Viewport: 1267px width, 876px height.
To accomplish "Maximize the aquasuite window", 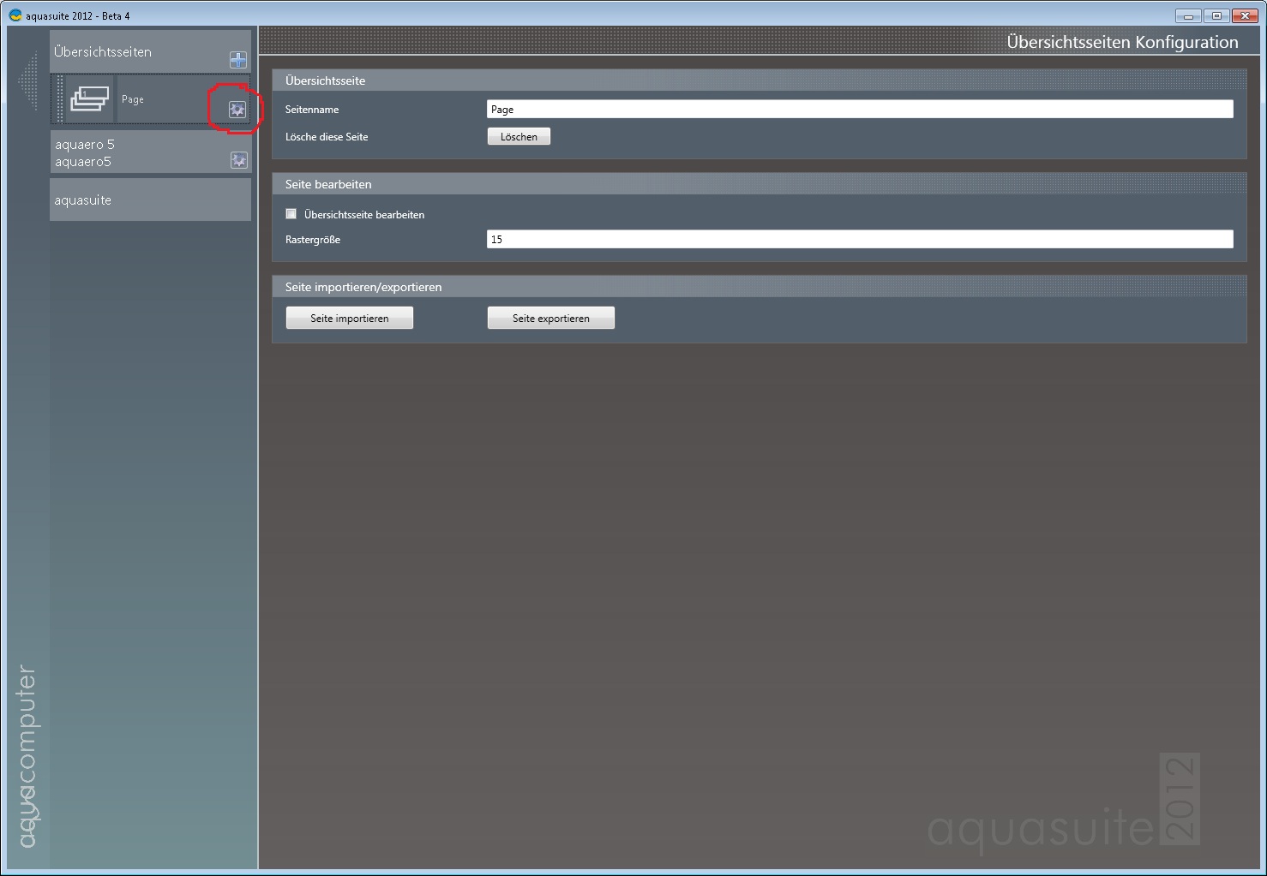I will pyautogui.click(x=1216, y=15).
